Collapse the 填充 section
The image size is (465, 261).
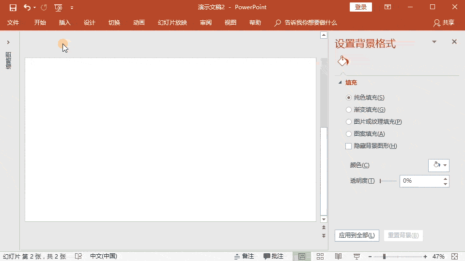point(340,83)
